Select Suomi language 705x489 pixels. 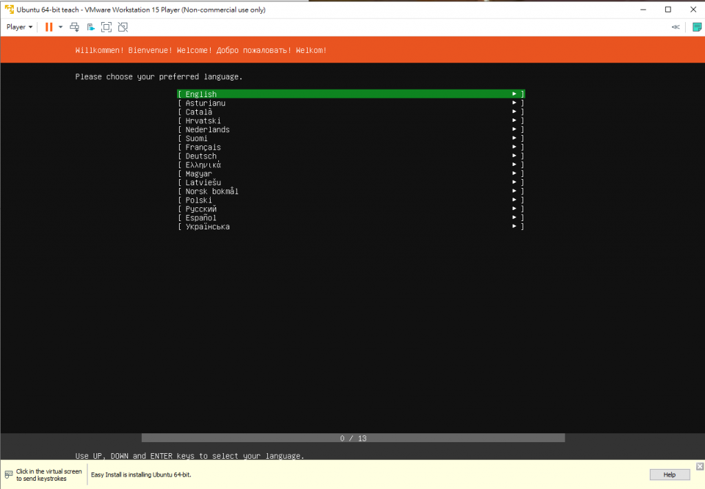point(350,138)
